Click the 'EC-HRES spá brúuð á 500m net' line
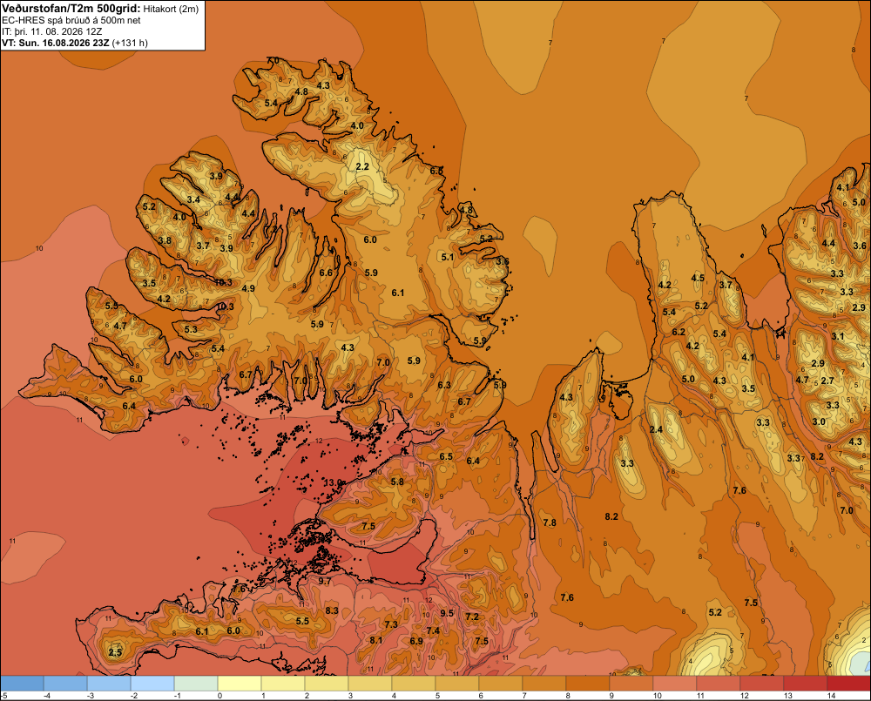The height and width of the screenshot is (701, 871). pos(71,21)
